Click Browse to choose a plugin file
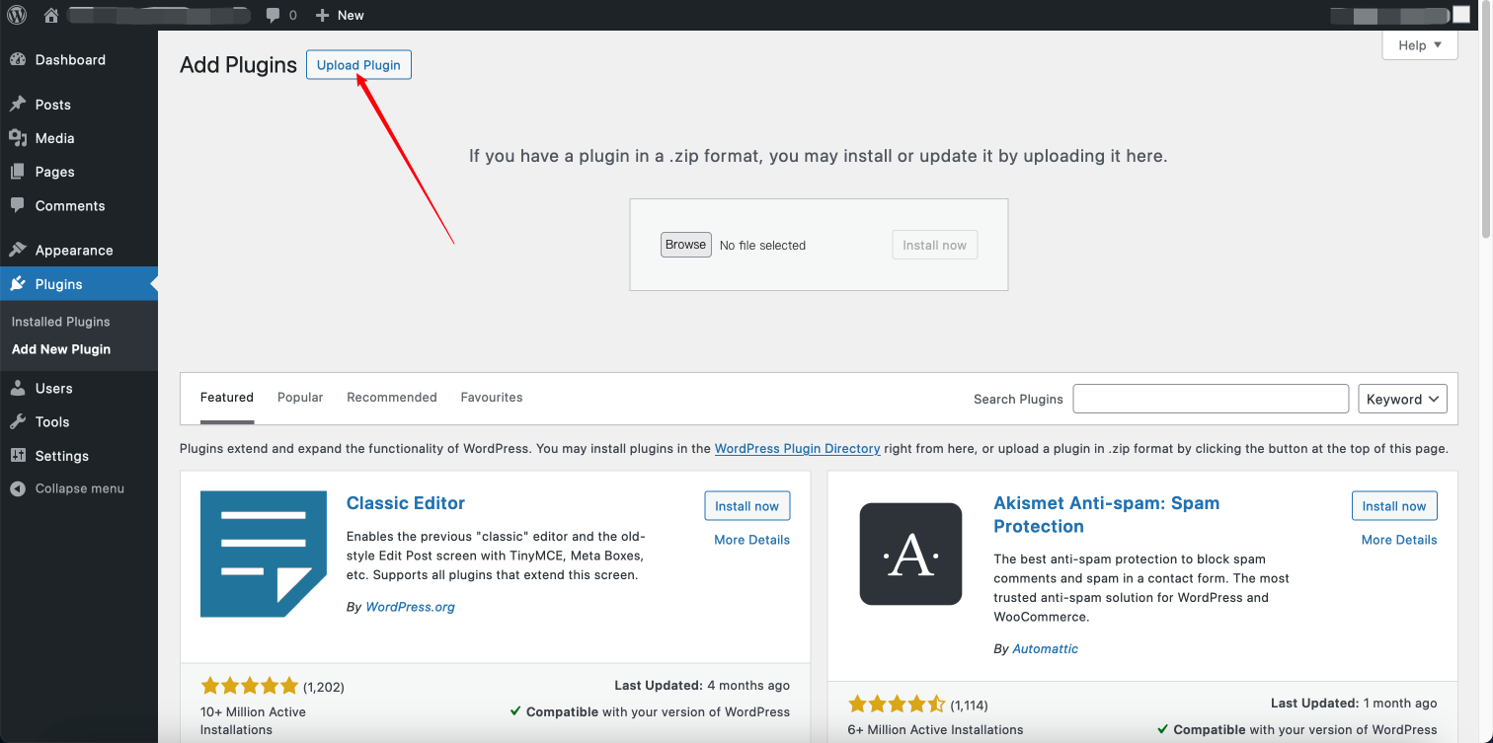Screen dimensions: 1493x743 [x=685, y=245]
